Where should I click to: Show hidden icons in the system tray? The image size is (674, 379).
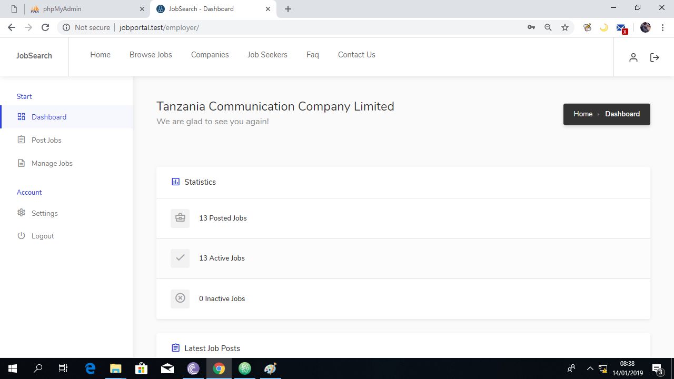tap(590, 368)
